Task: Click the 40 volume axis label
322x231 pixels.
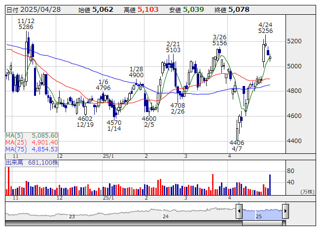Action: point(290,182)
